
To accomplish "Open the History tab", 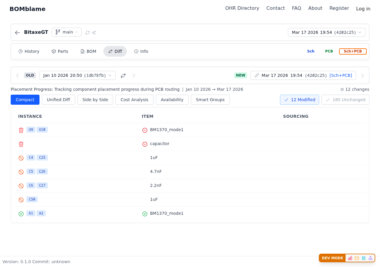I will [x=29, y=51].
